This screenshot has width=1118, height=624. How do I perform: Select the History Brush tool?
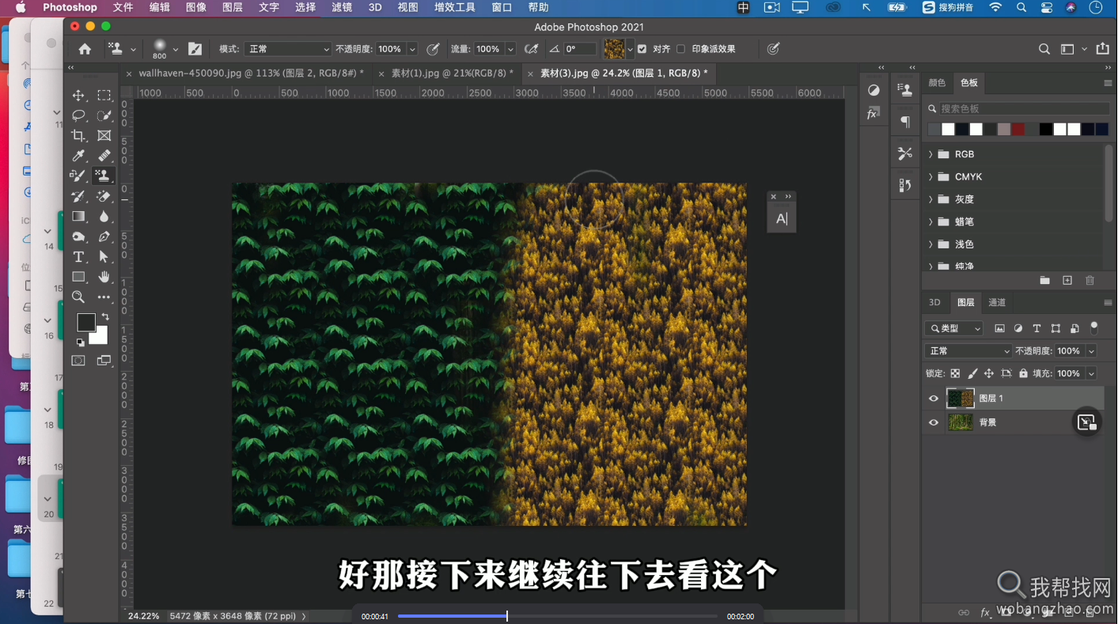(78, 196)
